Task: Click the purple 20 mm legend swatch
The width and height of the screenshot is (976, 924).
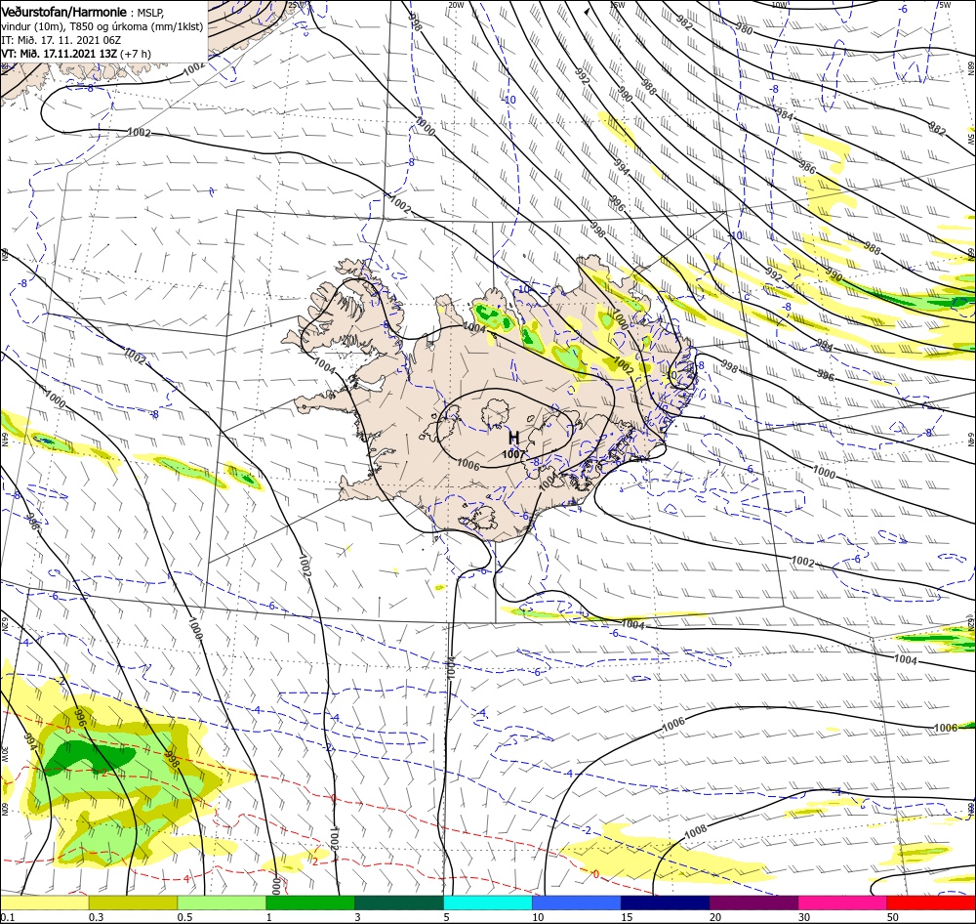Action: [753, 903]
